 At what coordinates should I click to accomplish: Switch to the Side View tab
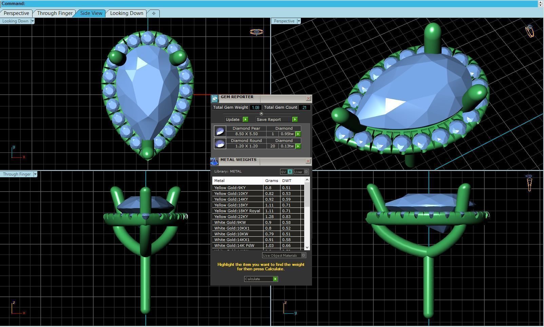pyautogui.click(x=91, y=13)
